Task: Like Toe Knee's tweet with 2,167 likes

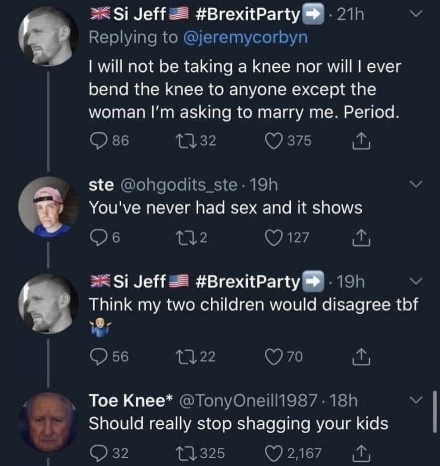Action: (274, 453)
